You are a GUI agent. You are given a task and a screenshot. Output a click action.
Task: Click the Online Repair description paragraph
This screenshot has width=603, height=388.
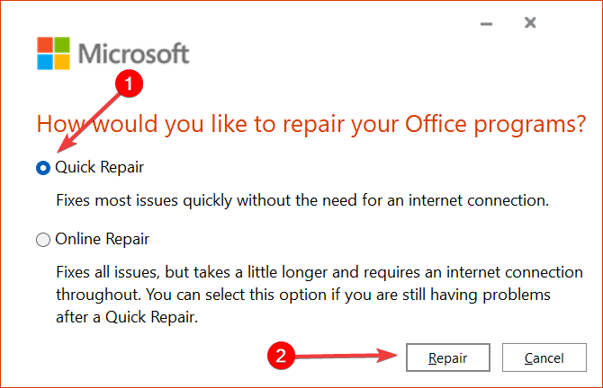319,295
